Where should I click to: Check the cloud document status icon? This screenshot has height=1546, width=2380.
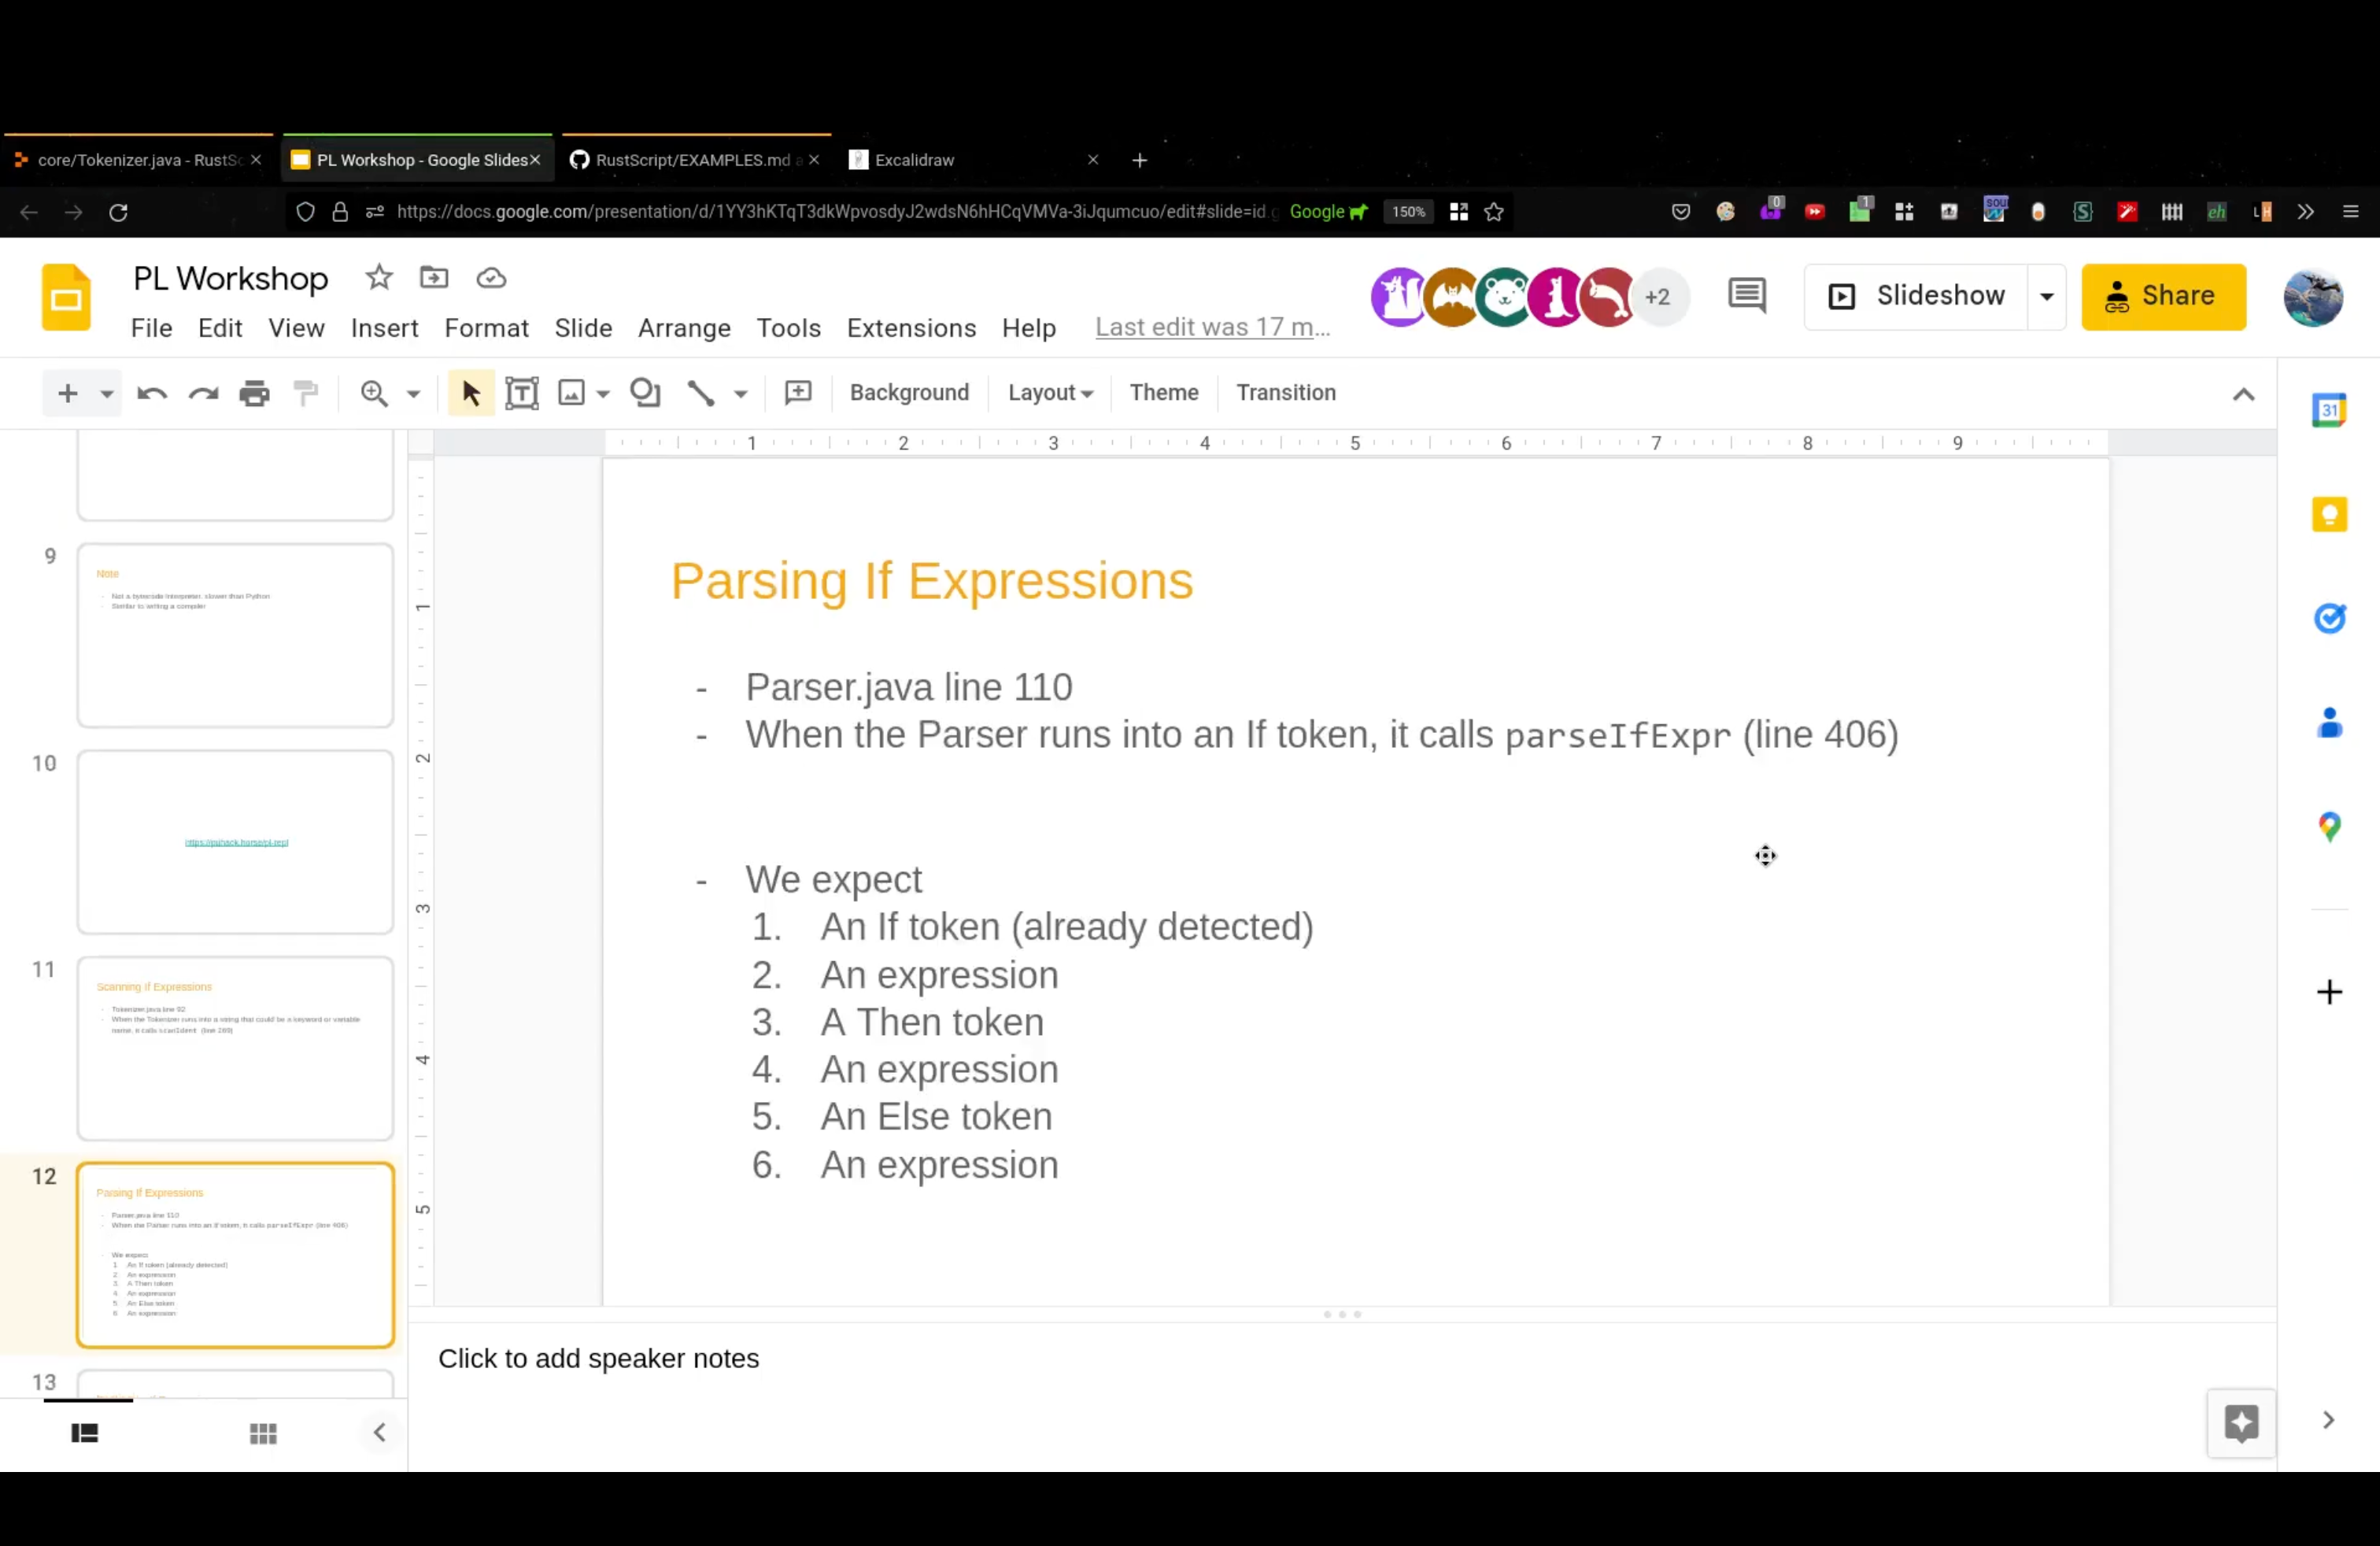click(x=491, y=278)
